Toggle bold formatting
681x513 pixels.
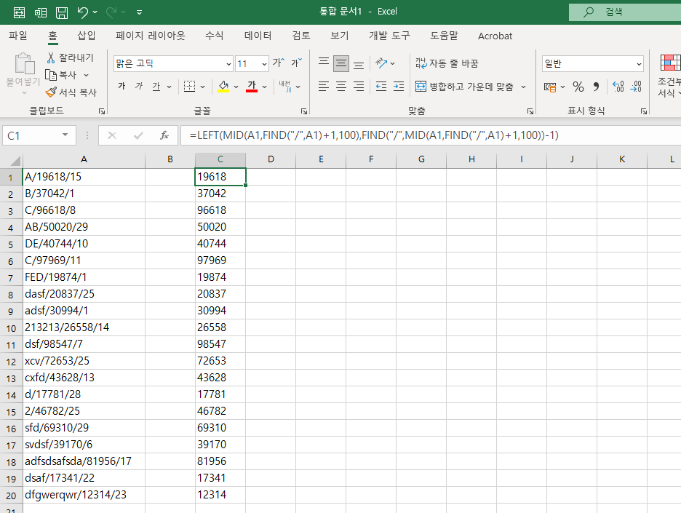click(x=122, y=87)
